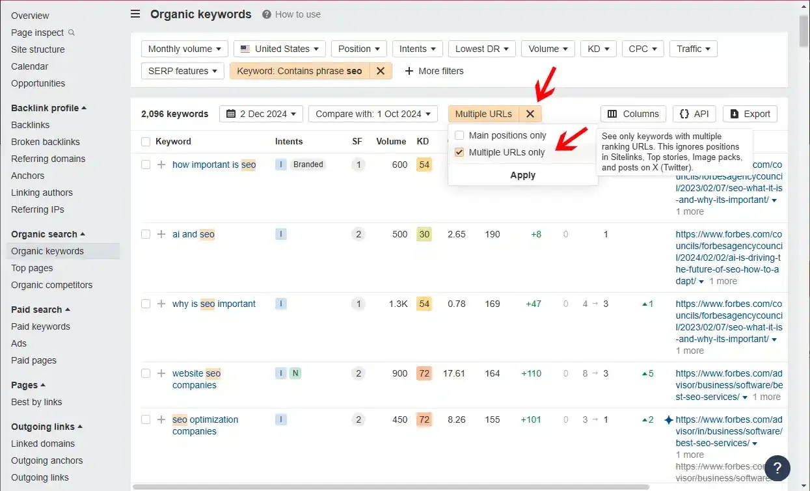Open the hamburger navigation menu
This screenshot has width=810, height=491.
[x=135, y=14]
